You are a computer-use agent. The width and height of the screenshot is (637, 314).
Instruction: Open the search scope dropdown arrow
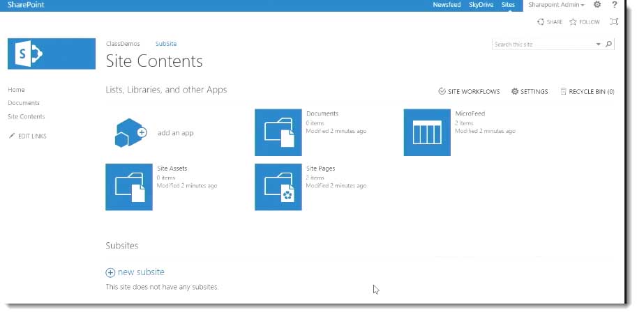tap(598, 44)
